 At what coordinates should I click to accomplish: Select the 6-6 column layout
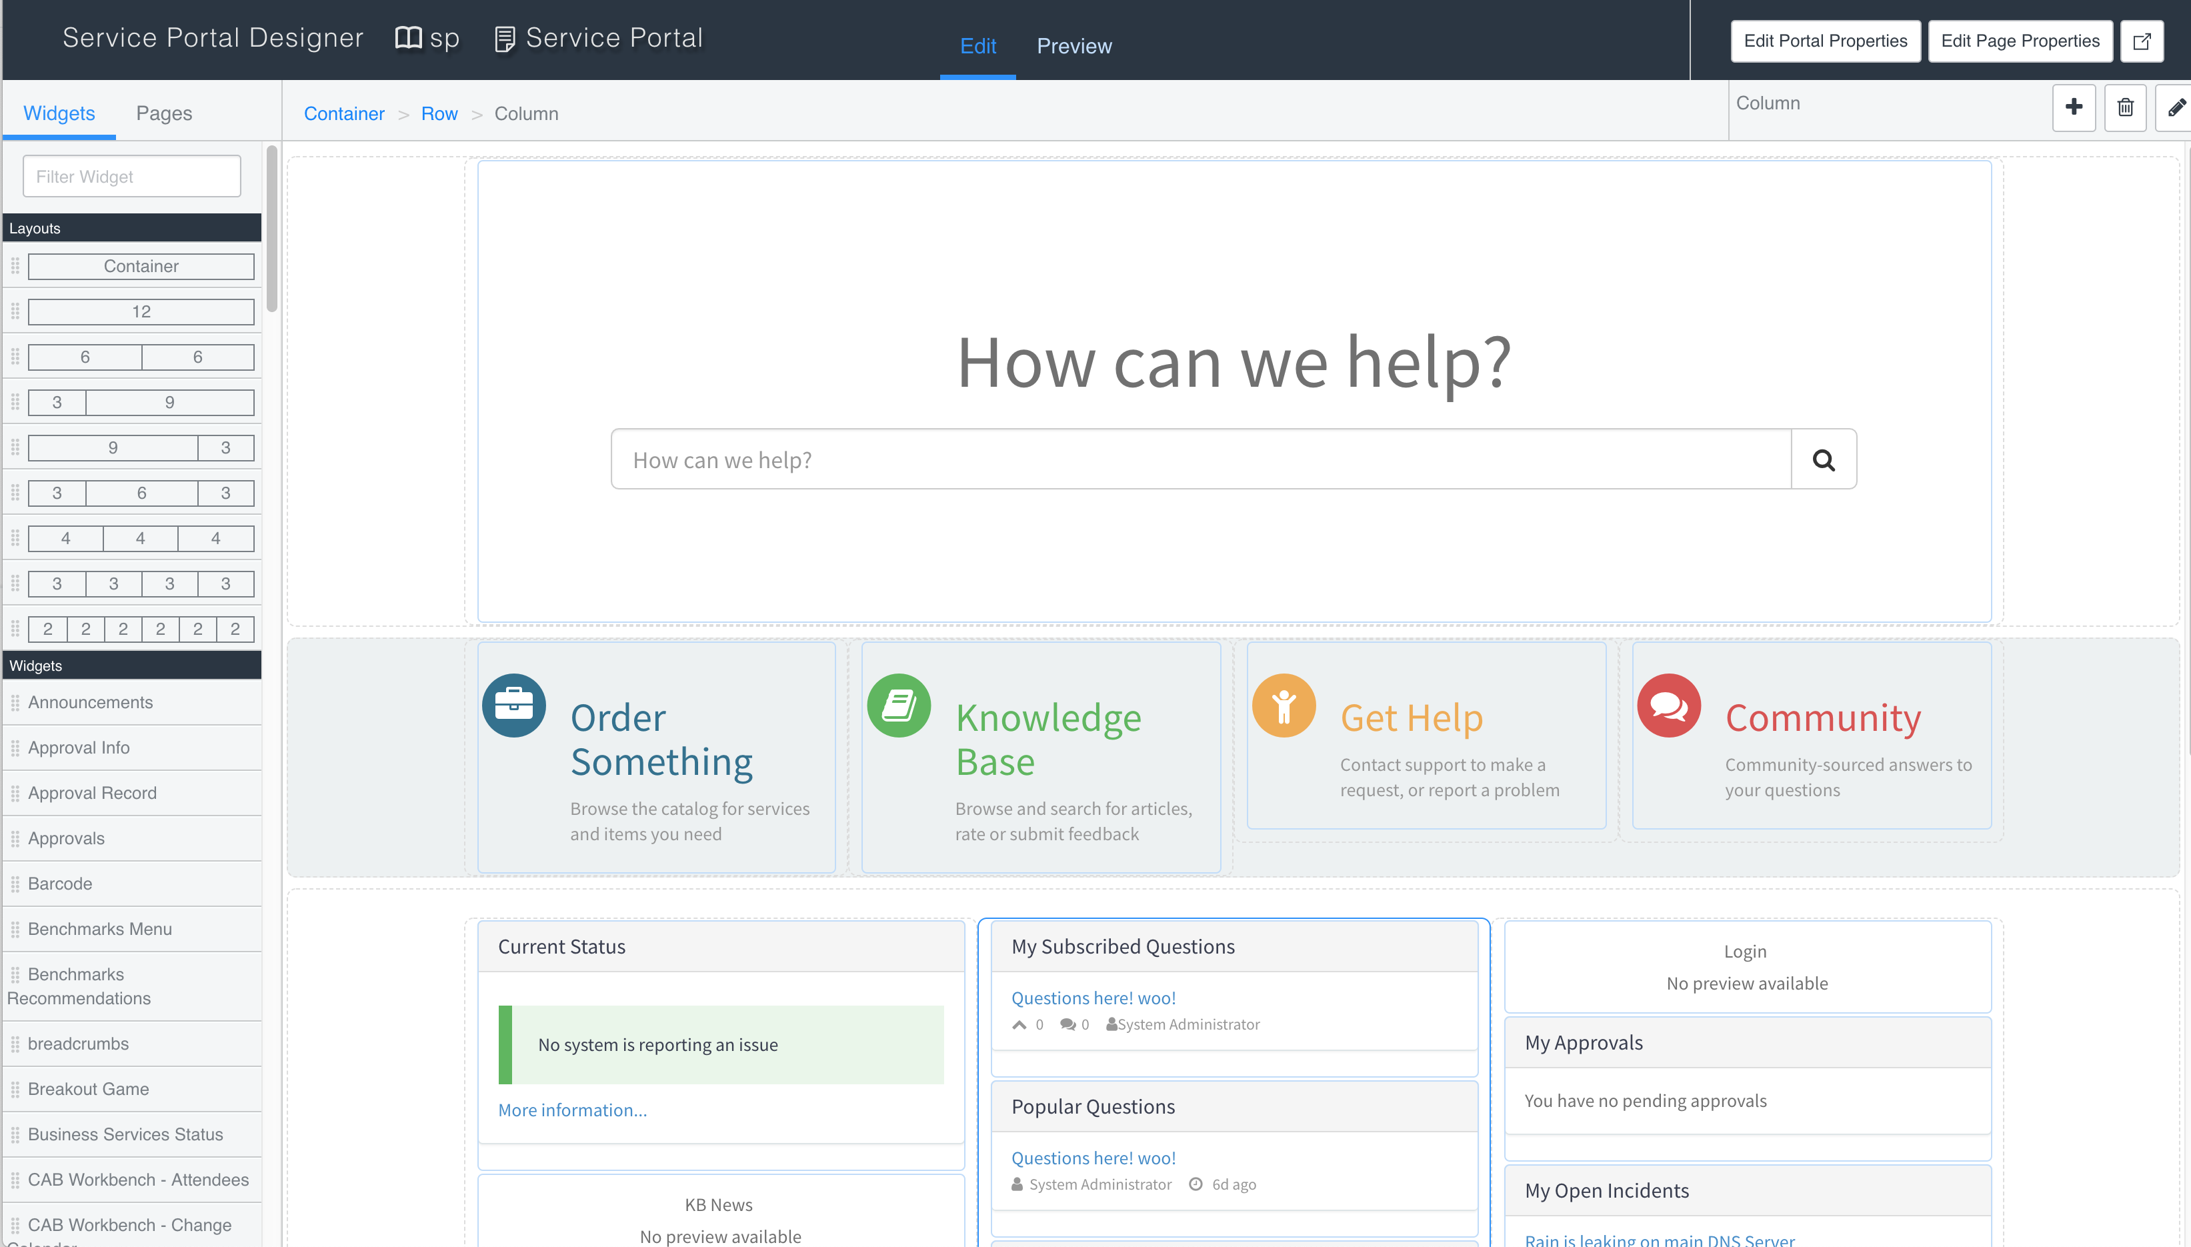pyautogui.click(x=141, y=357)
